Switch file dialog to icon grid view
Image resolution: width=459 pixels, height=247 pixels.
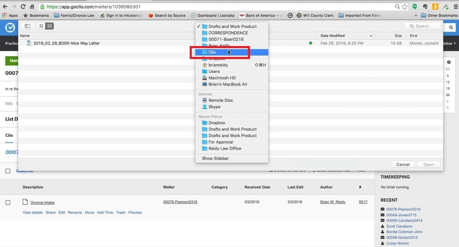41,26
